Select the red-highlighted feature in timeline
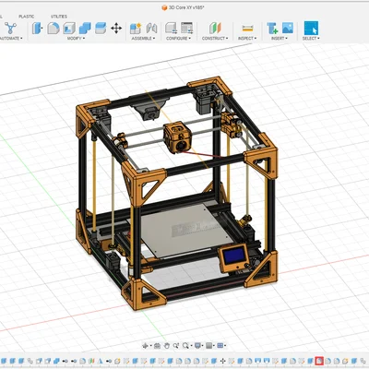This screenshot has height=369, width=369. point(319,361)
